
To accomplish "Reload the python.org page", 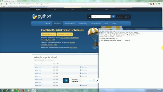I will coord(6,4).
